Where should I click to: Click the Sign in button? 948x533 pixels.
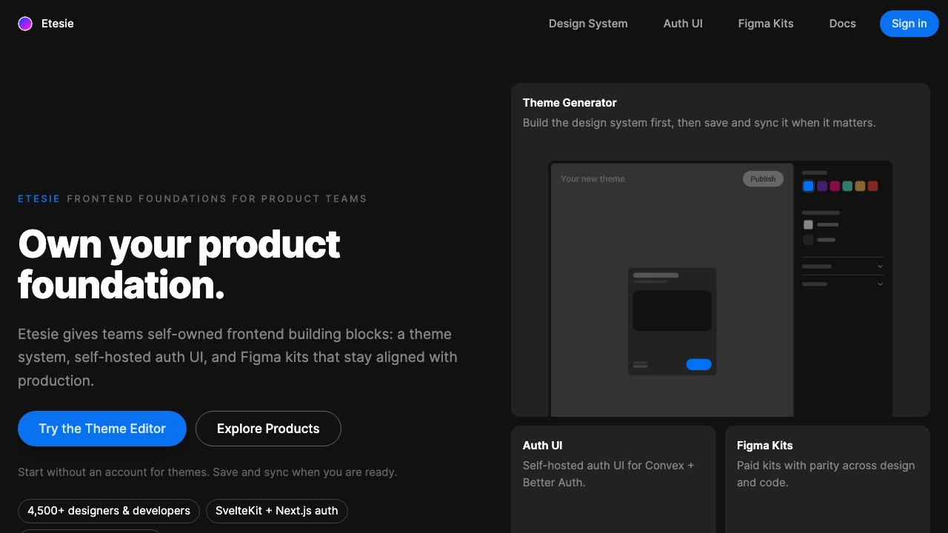click(909, 24)
